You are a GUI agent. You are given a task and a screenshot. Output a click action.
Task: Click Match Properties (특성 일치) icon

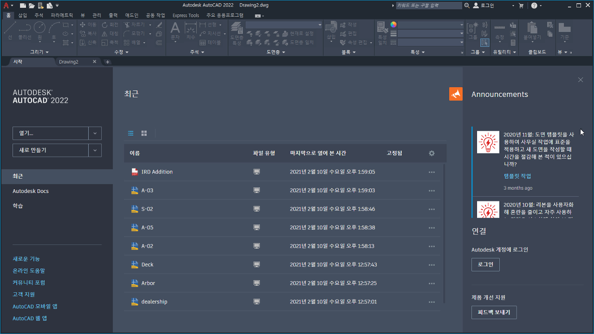click(x=382, y=32)
